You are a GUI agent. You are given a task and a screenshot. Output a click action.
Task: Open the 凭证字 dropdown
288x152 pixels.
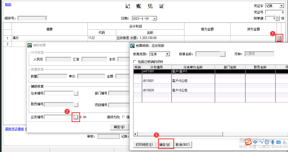(x=282, y=6)
